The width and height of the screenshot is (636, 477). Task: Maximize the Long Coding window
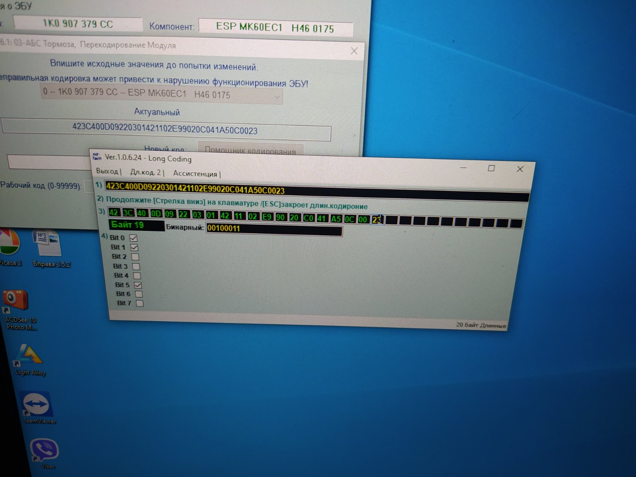click(491, 168)
